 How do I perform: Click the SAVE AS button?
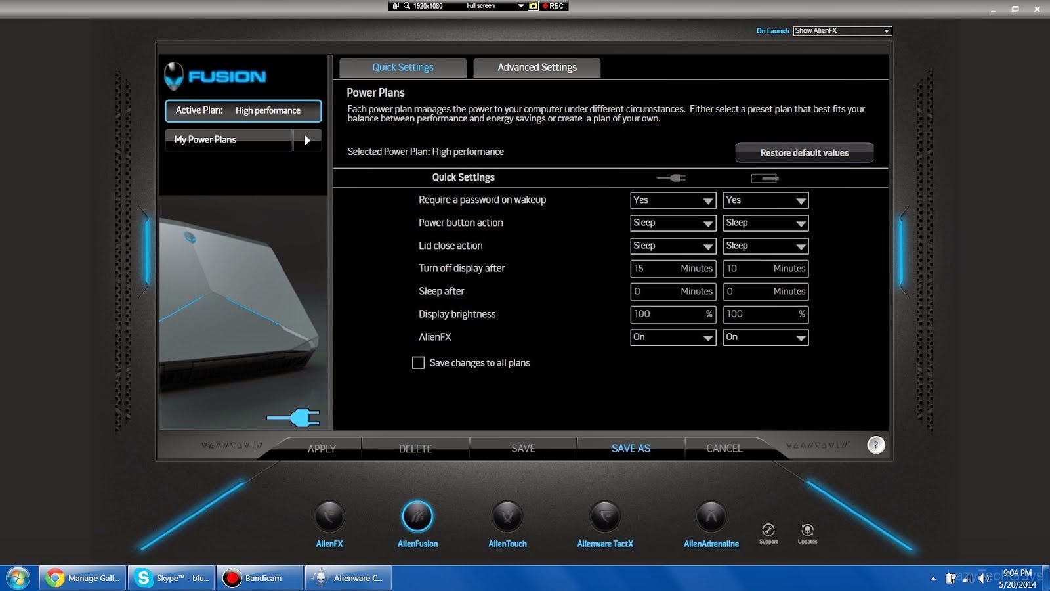[631, 449]
